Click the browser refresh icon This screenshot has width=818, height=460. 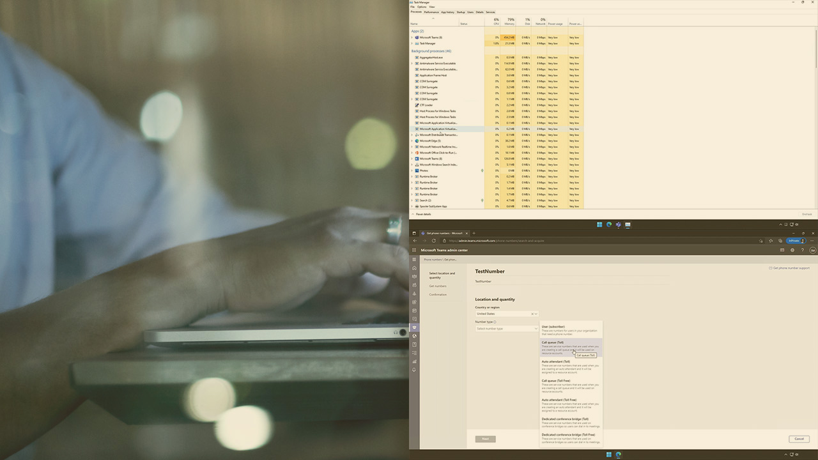pyautogui.click(x=433, y=241)
